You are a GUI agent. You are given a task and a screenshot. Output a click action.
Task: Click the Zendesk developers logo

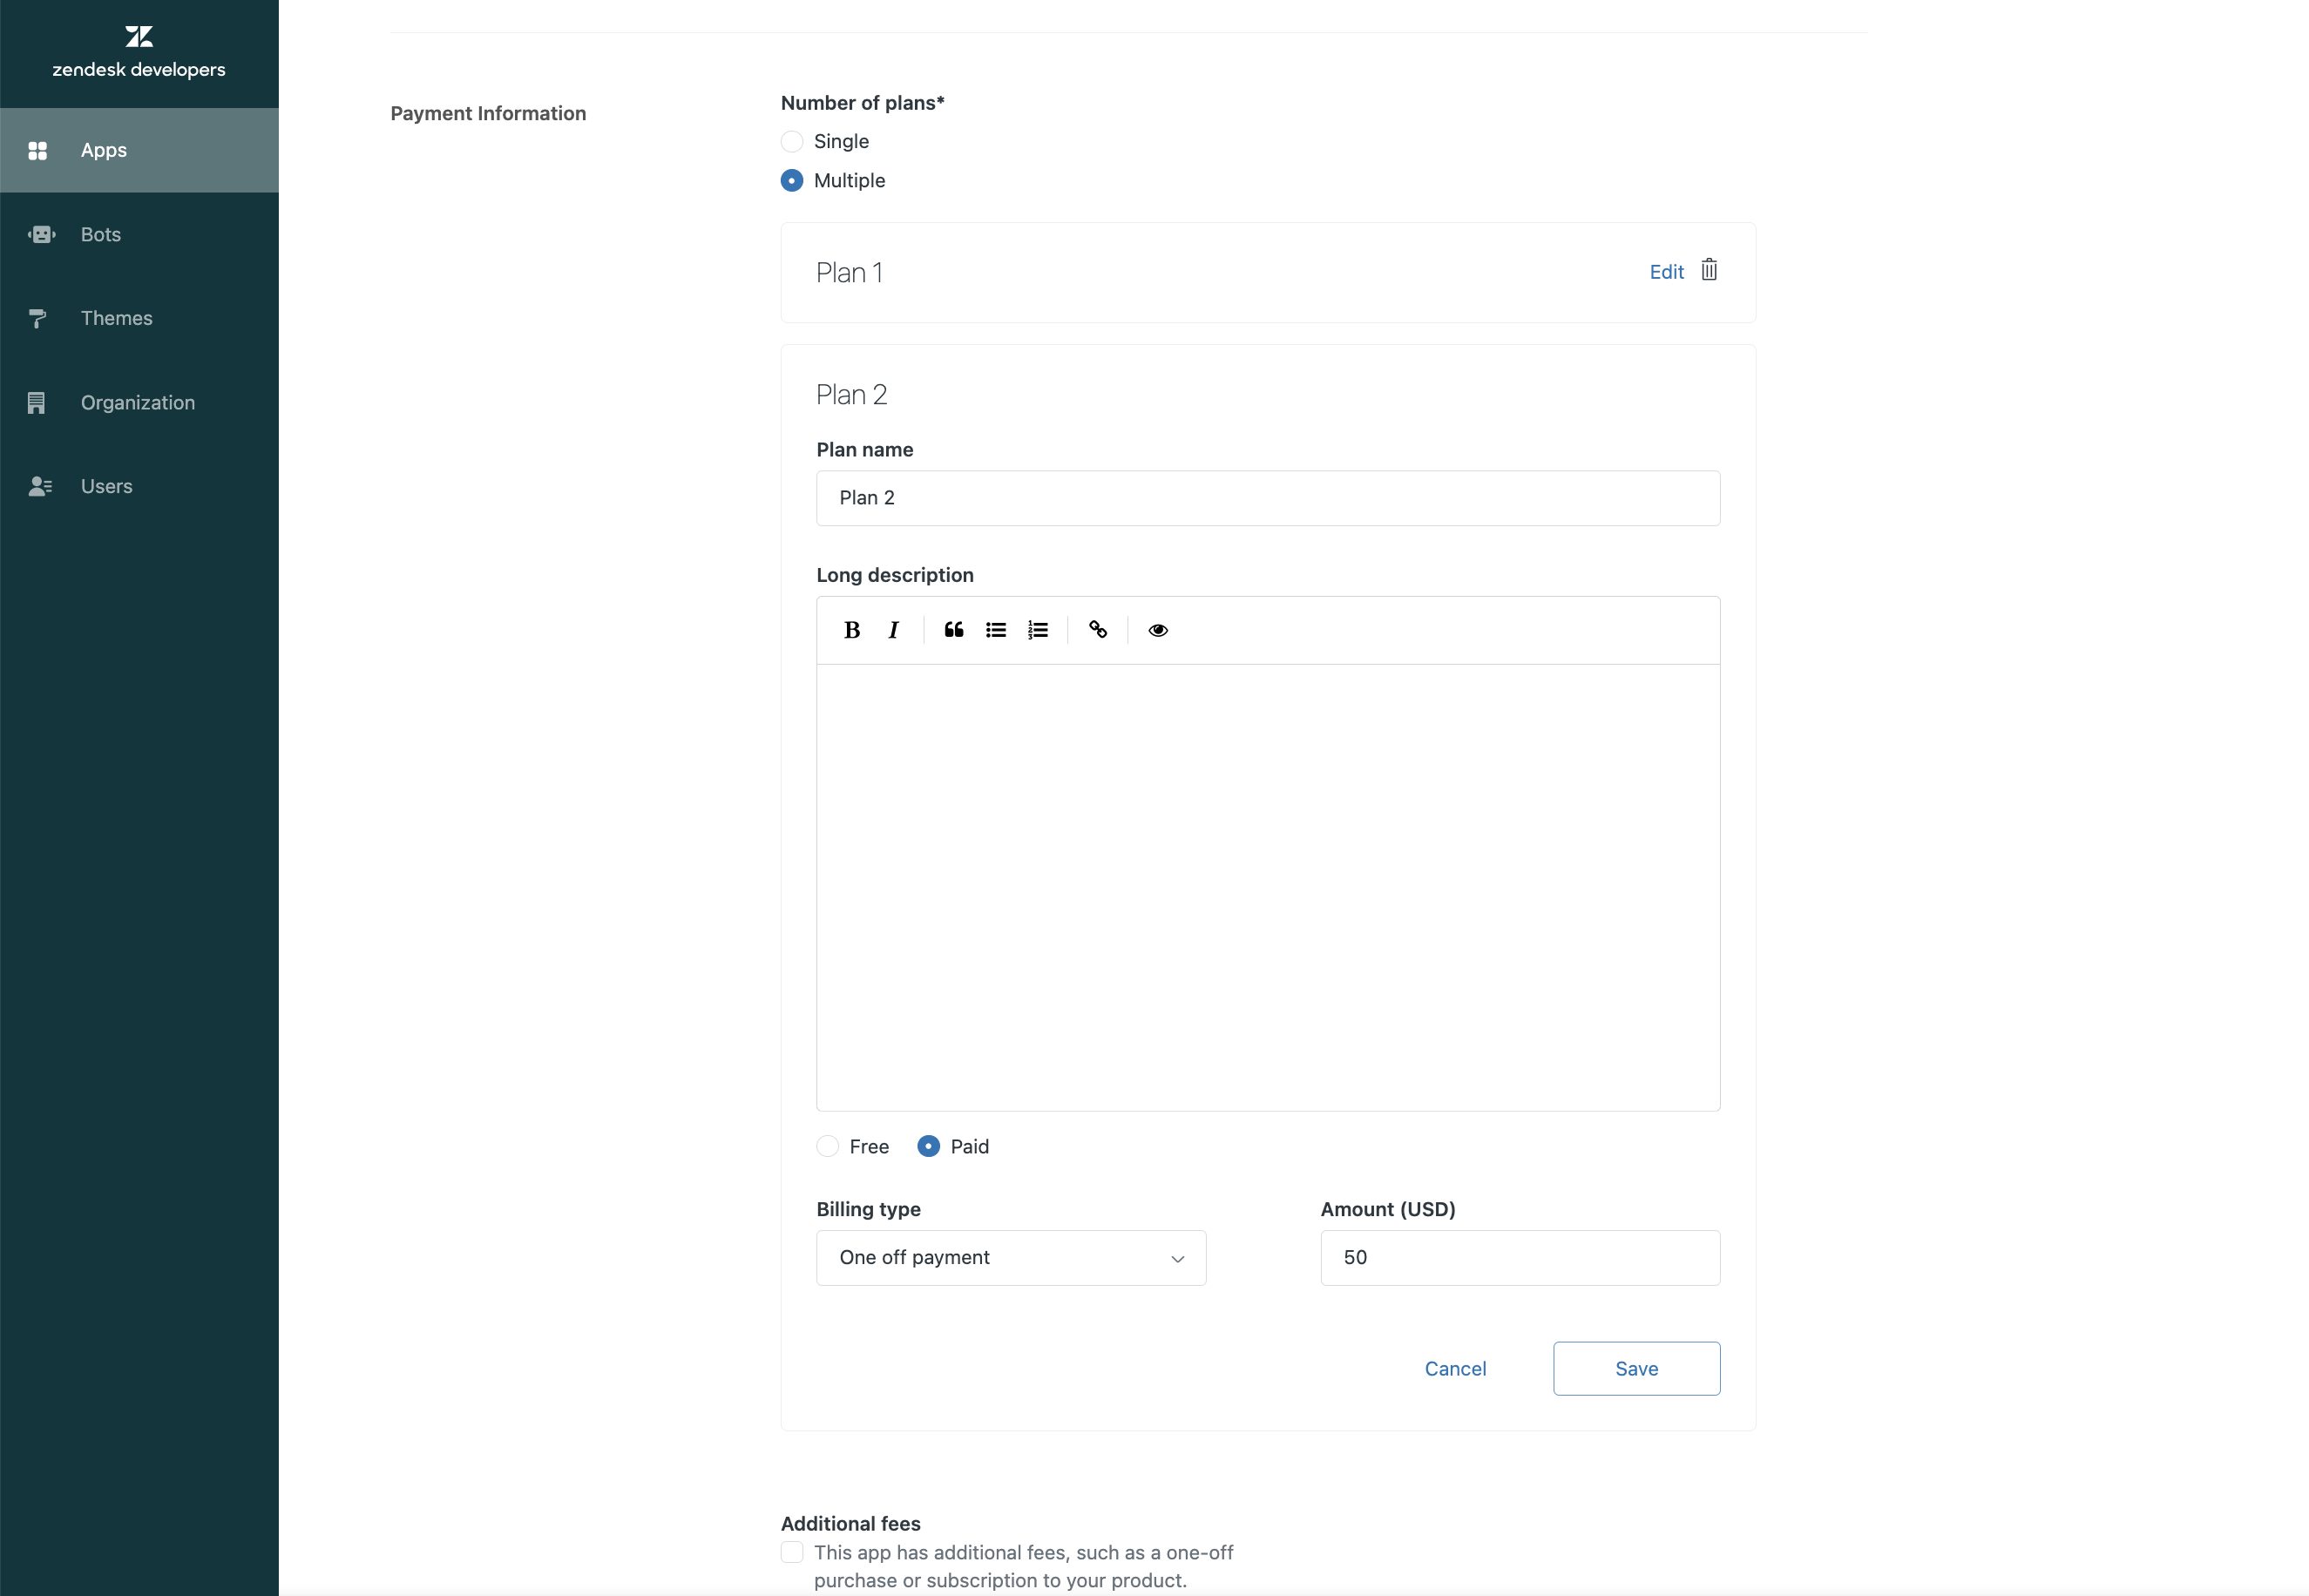click(x=139, y=53)
